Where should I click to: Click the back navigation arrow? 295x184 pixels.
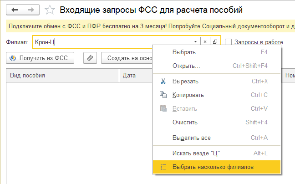click(x=14, y=9)
